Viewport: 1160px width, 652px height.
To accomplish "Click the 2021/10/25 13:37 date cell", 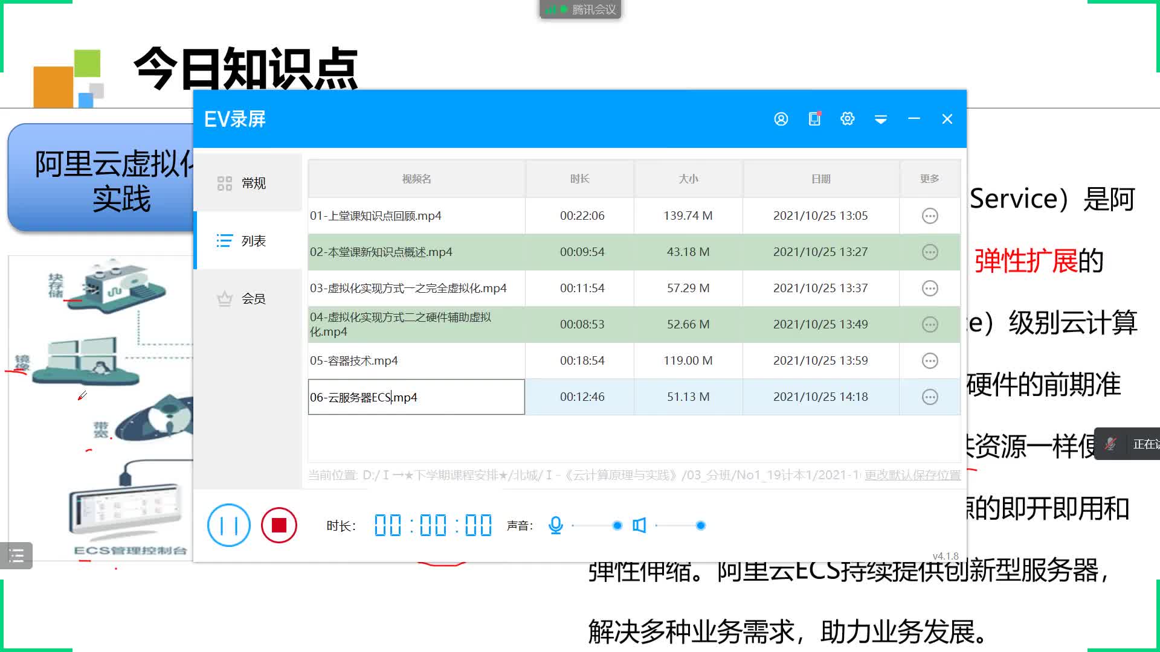I will (820, 288).
